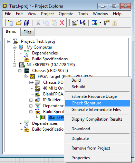Screen dimensions: 135x163
Task: Click the IP Builder icon
Action: point(38,100)
